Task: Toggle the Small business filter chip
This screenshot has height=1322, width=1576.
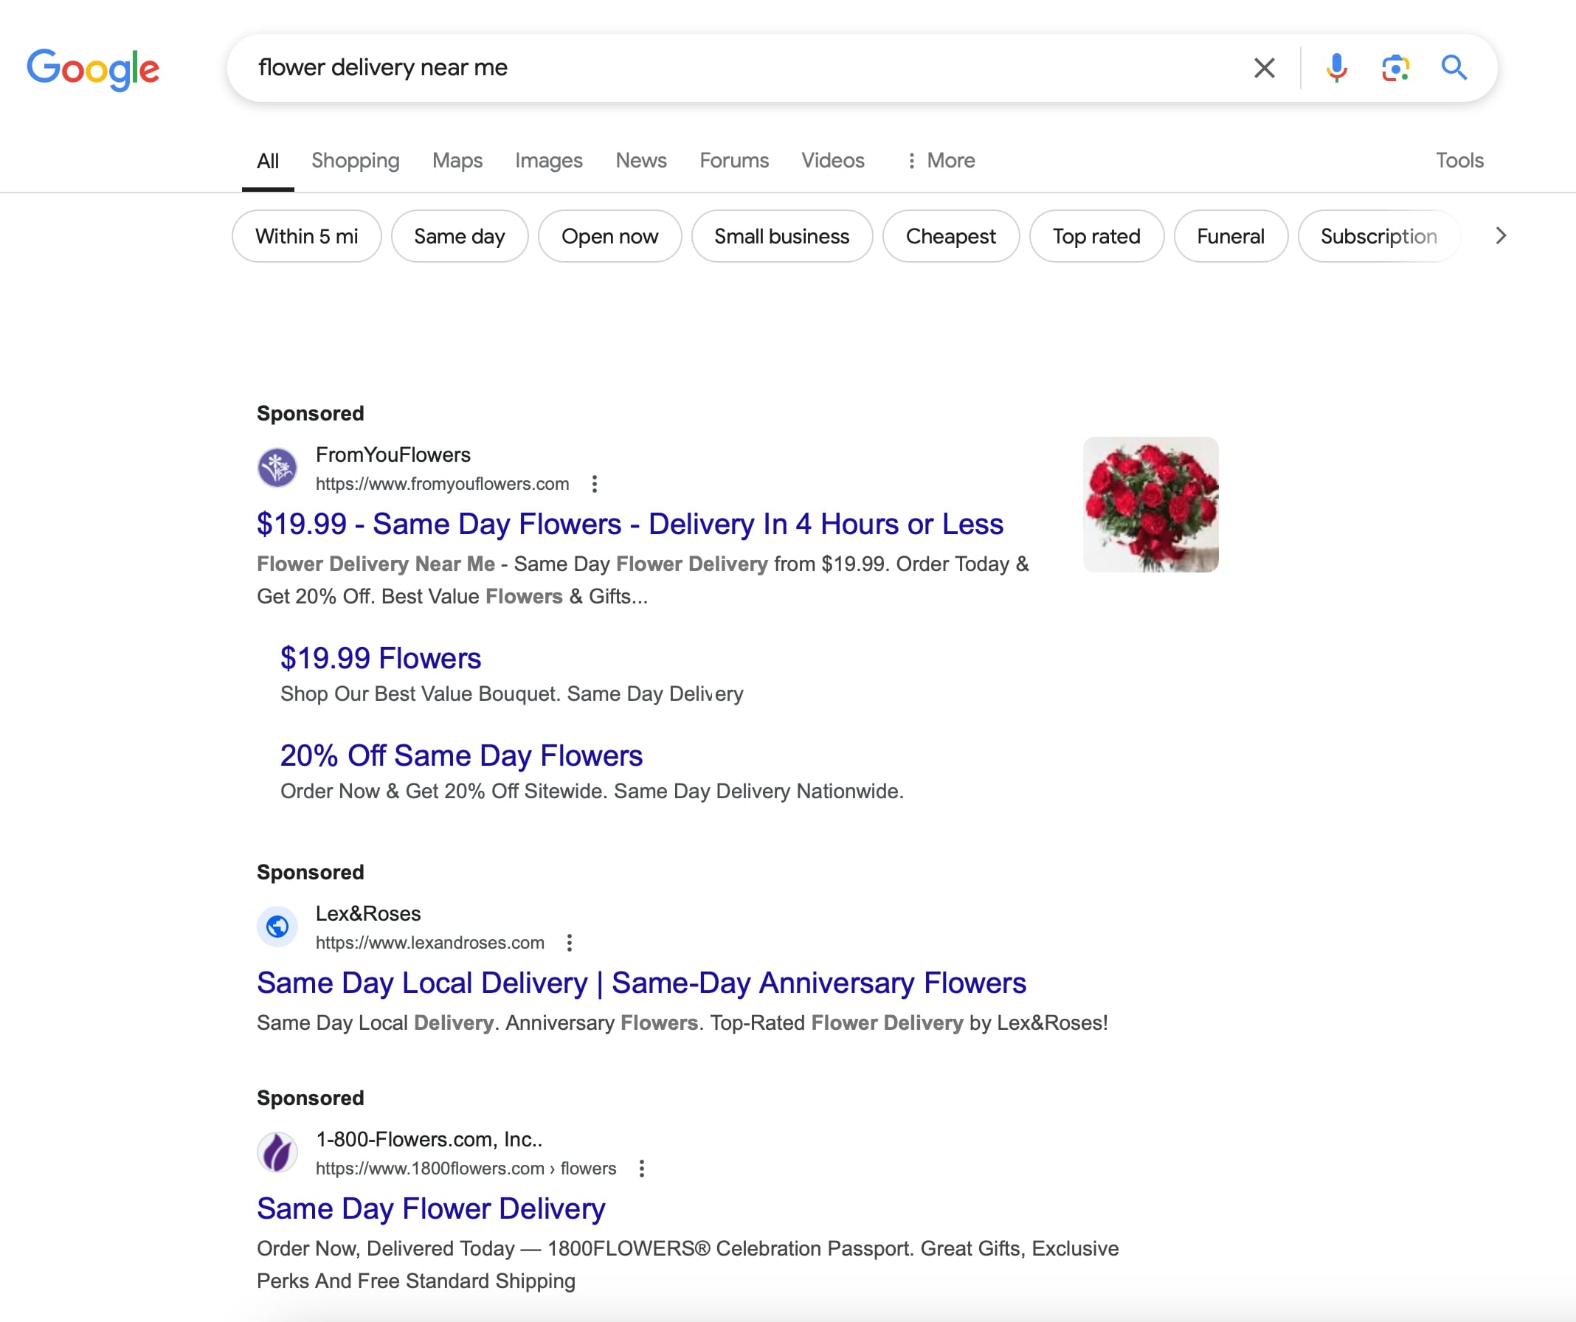Action: click(781, 236)
